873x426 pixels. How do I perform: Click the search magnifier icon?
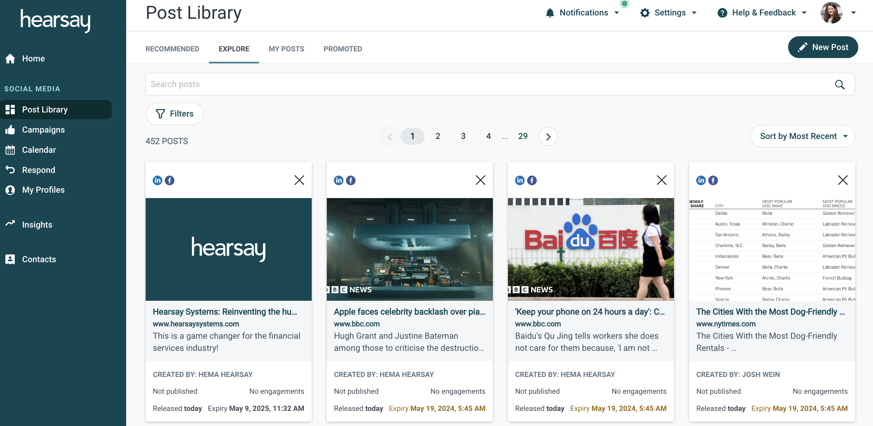pyautogui.click(x=839, y=85)
